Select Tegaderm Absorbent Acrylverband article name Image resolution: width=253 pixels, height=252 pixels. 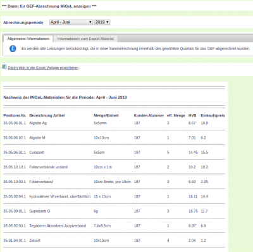(x=58, y=226)
